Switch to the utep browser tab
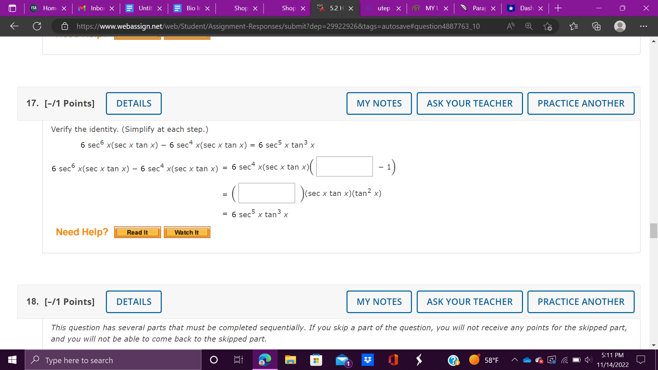 tap(383, 8)
